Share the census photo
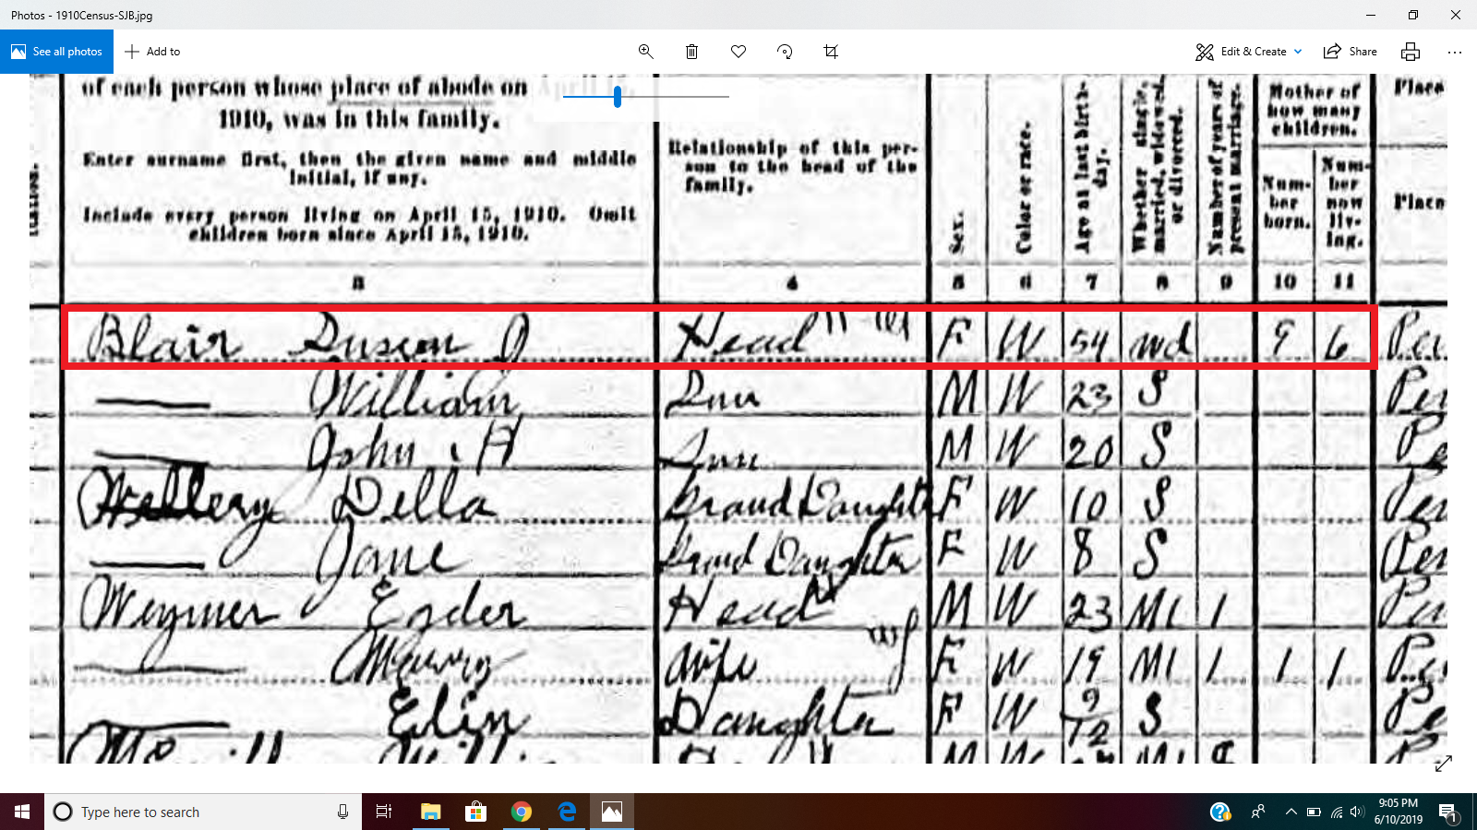Screen dimensions: 1477x830 (x=1350, y=52)
